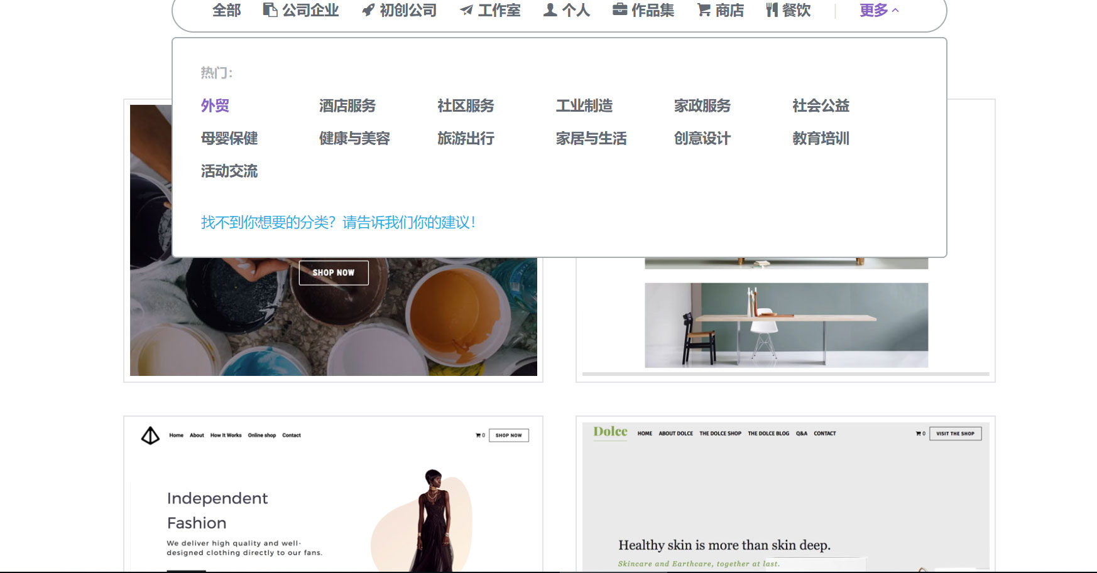Open the 作品集 briefcase icon

[618, 10]
